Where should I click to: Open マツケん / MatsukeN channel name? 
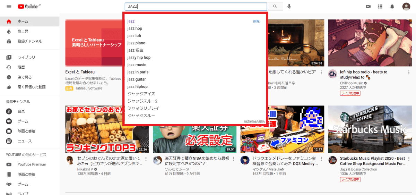click(x=269, y=169)
